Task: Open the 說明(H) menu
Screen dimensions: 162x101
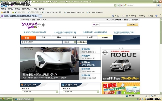Action: [x=42, y=9]
